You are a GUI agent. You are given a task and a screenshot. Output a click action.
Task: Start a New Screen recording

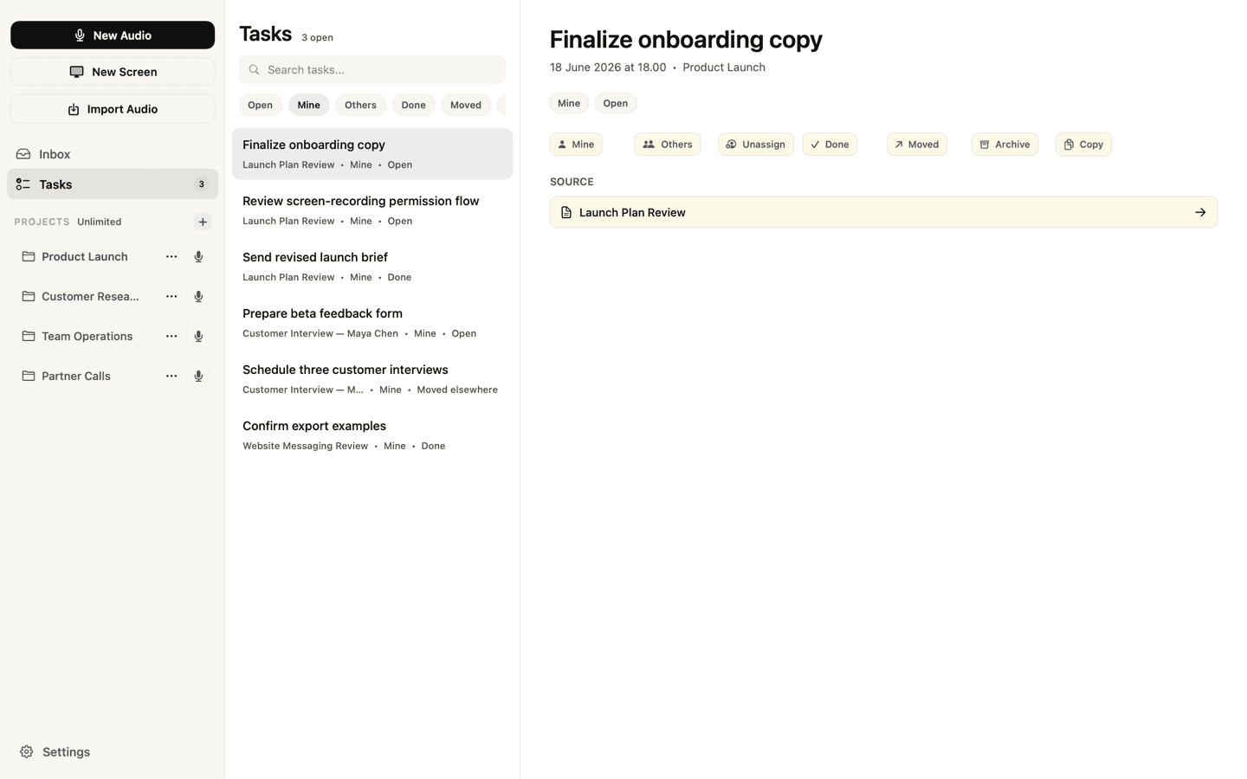[x=113, y=72]
